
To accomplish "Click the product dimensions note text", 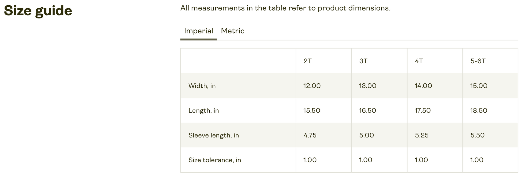I will point(285,8).
